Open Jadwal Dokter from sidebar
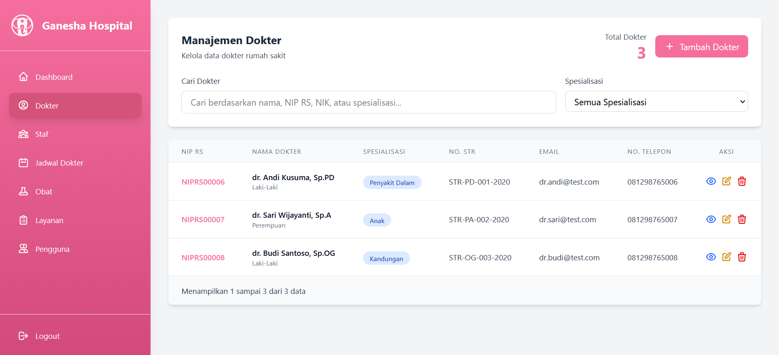Viewport: 779px width, 355px height. 75,163
